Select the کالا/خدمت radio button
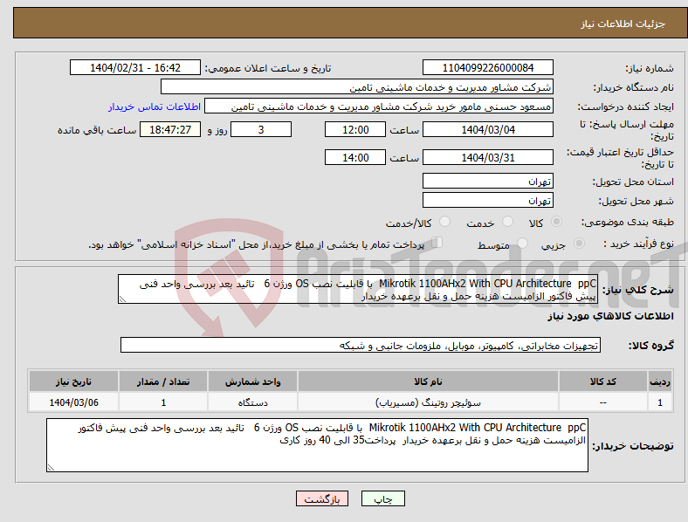 pos(445,222)
